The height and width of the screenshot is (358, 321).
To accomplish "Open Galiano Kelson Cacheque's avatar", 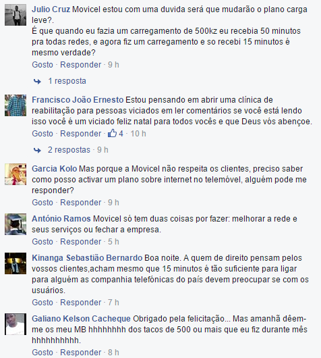I will click(16, 324).
